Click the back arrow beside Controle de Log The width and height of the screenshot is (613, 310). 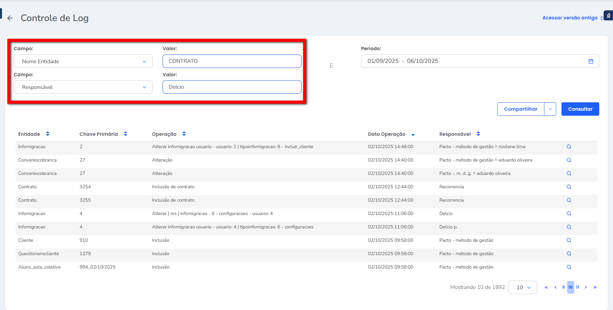click(10, 18)
